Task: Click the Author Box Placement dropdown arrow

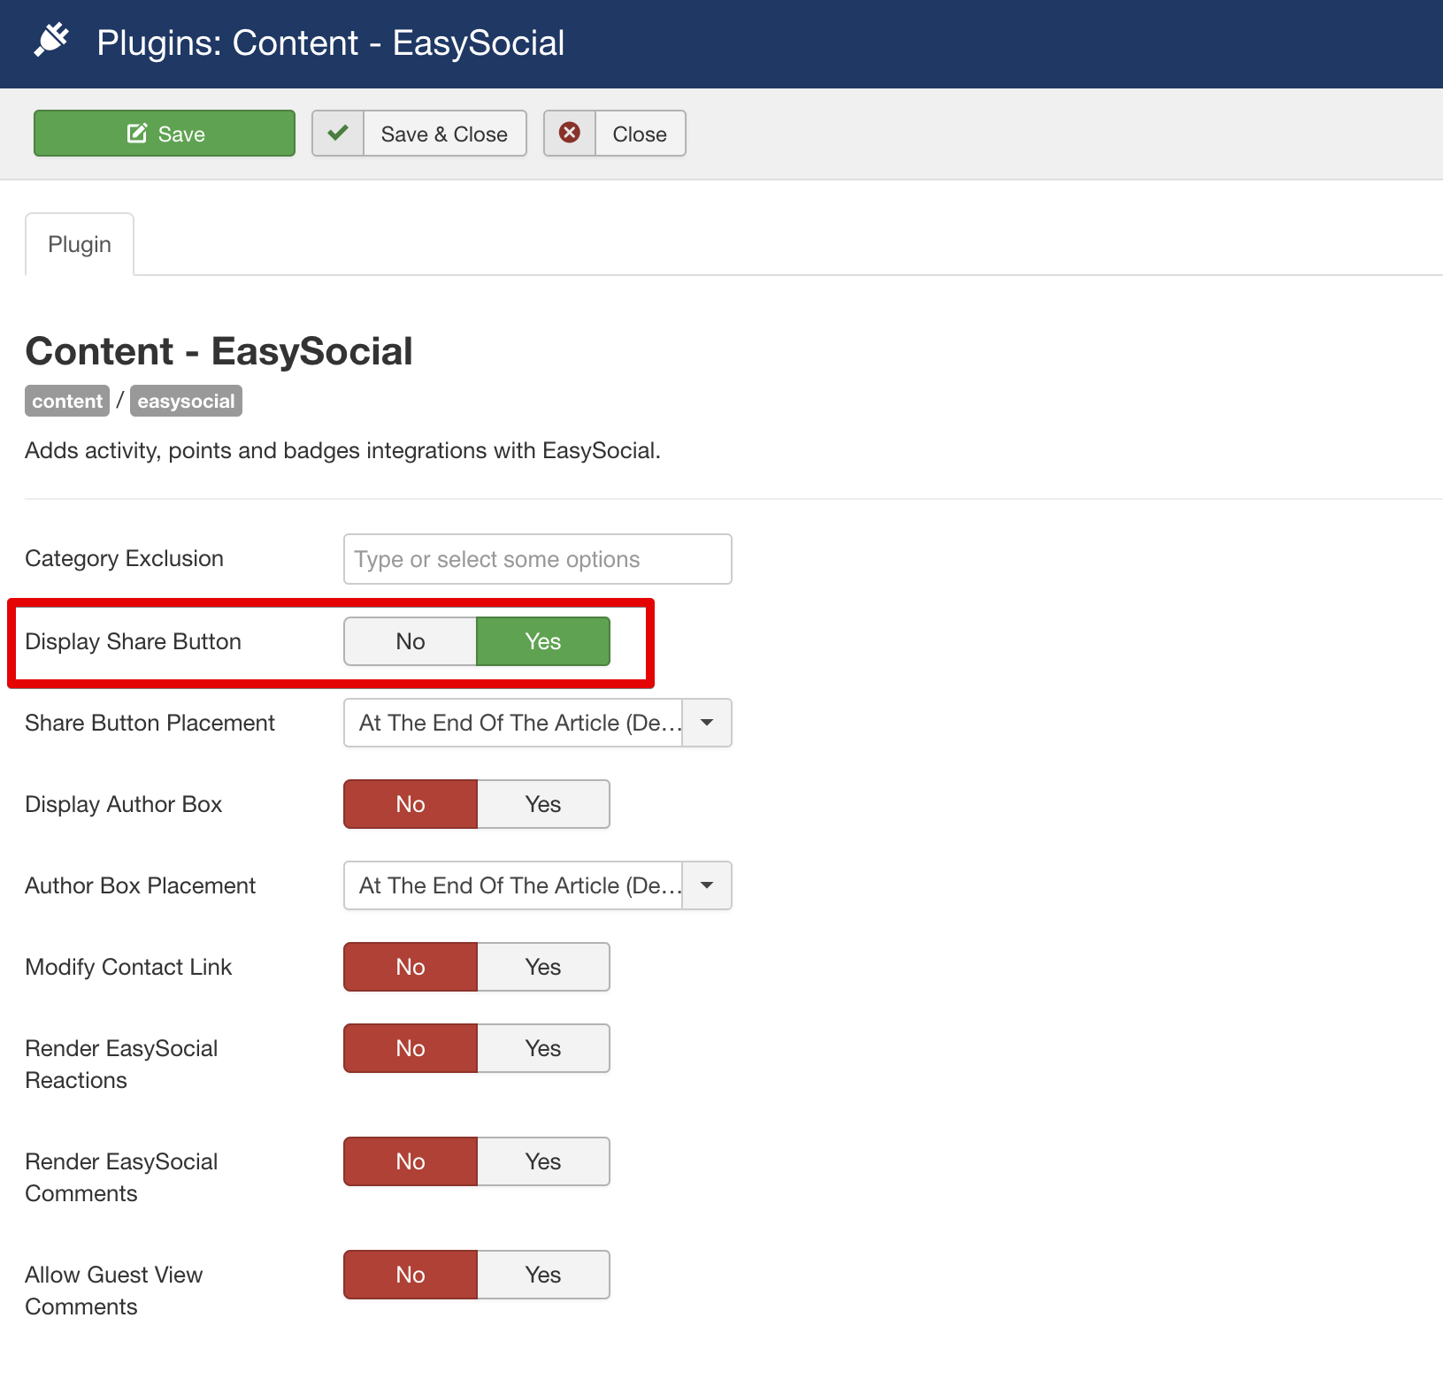Action: 707,885
